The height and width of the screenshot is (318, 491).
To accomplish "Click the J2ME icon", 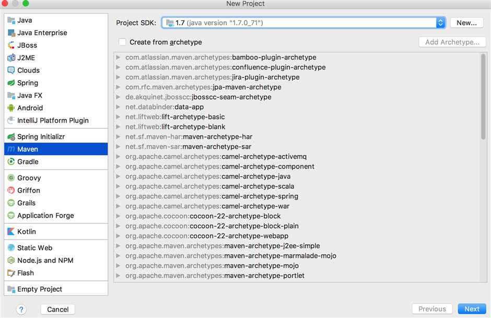I will coord(11,58).
